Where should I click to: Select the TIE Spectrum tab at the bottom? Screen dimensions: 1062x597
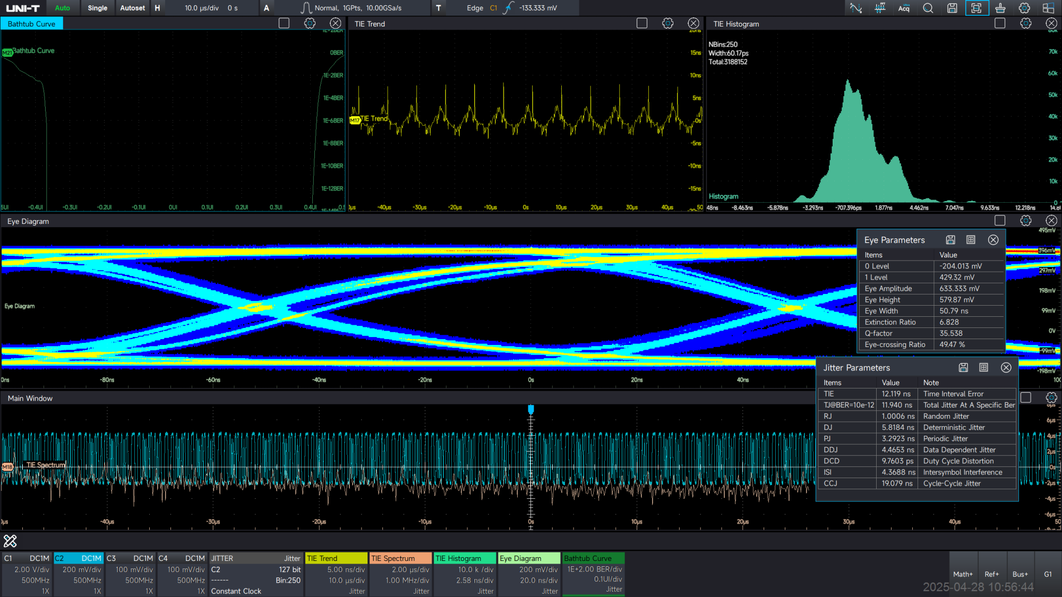(x=400, y=558)
